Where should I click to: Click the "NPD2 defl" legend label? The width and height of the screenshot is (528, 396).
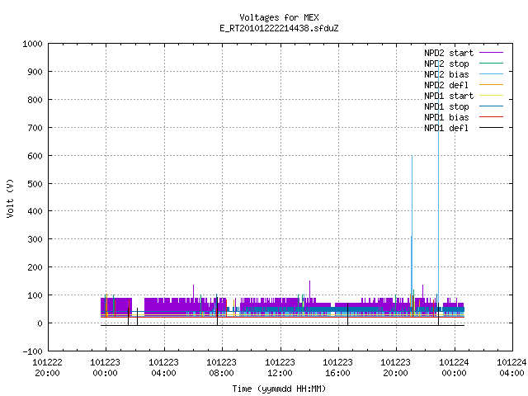[x=446, y=85]
